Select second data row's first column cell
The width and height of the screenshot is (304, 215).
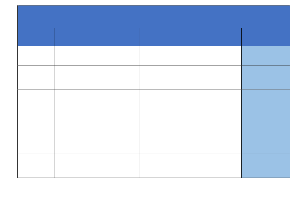tap(36, 77)
